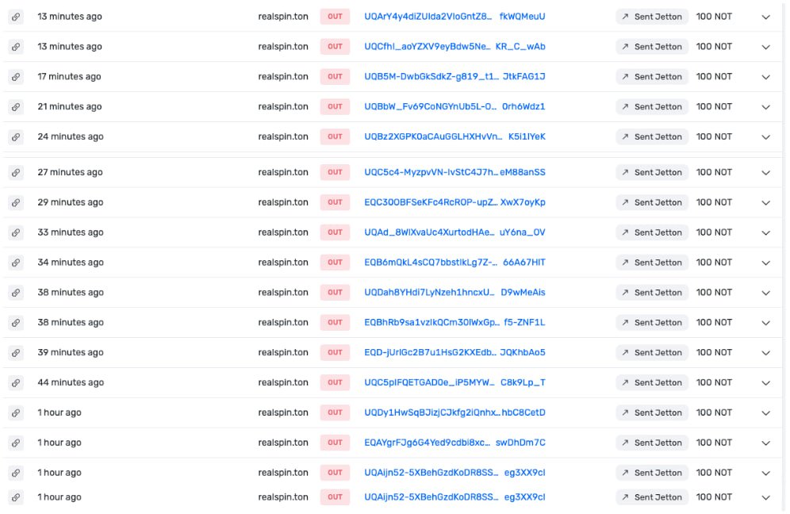Click 100 NOT amount in 21 minutes ago row
790x514 pixels.
click(714, 107)
